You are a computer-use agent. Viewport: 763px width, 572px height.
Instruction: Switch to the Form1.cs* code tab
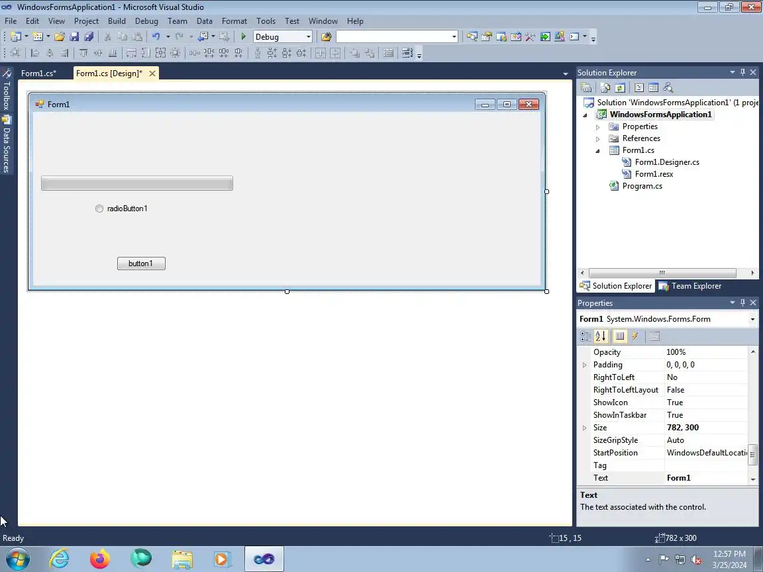pyautogui.click(x=38, y=73)
